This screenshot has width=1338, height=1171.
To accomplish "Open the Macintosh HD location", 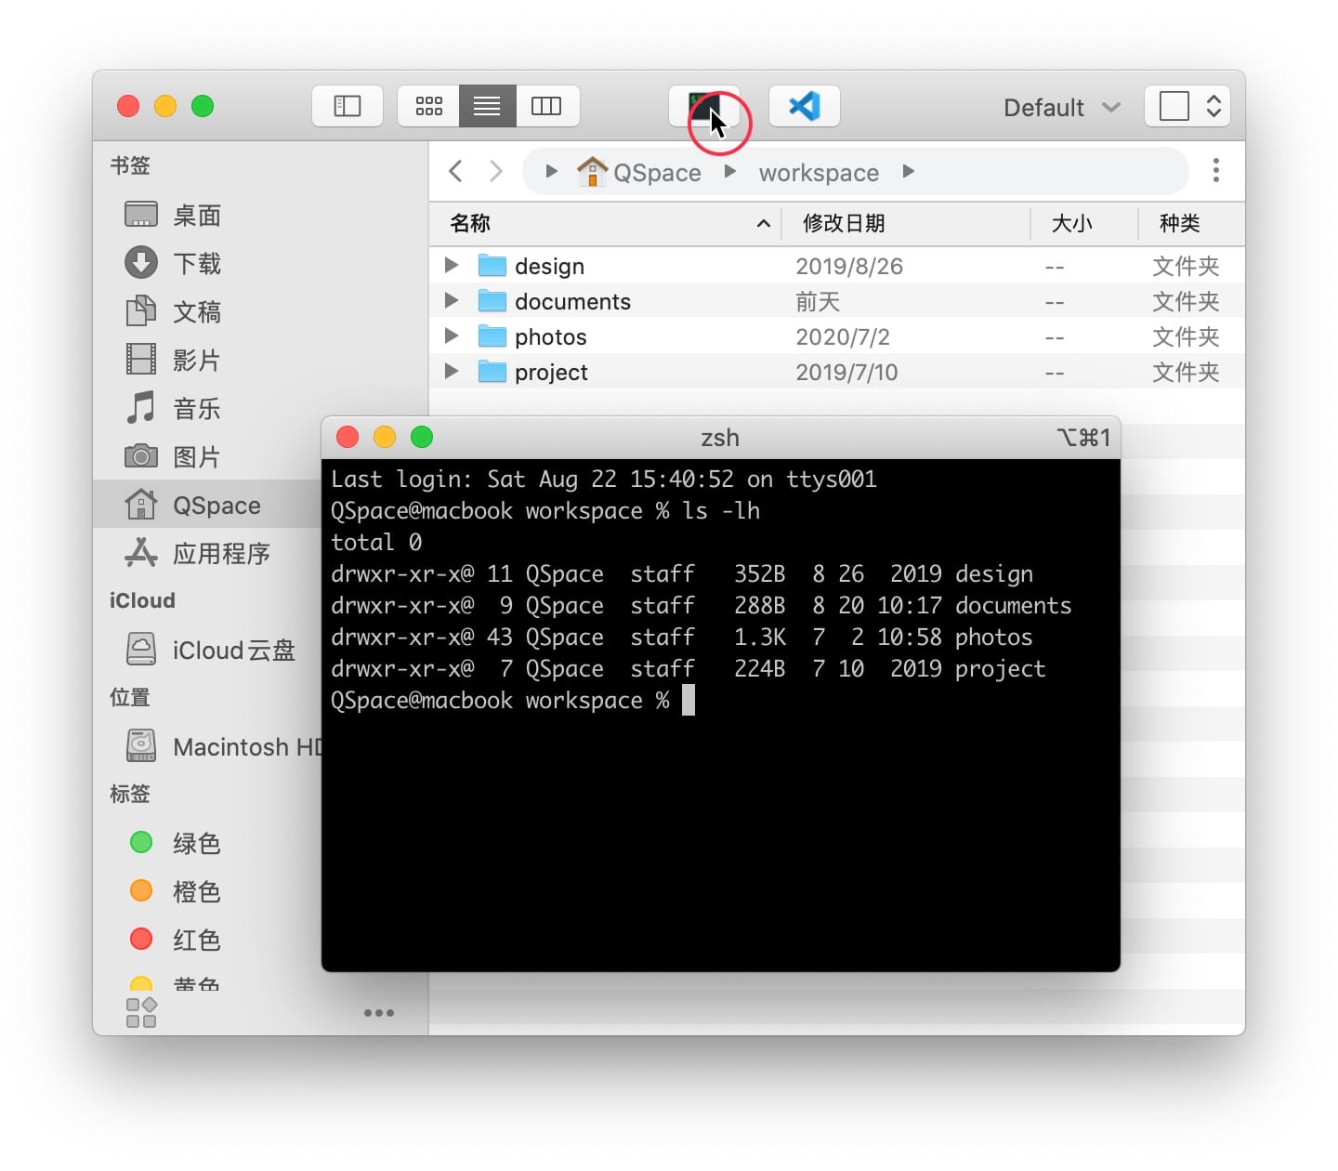I will 242,746.
